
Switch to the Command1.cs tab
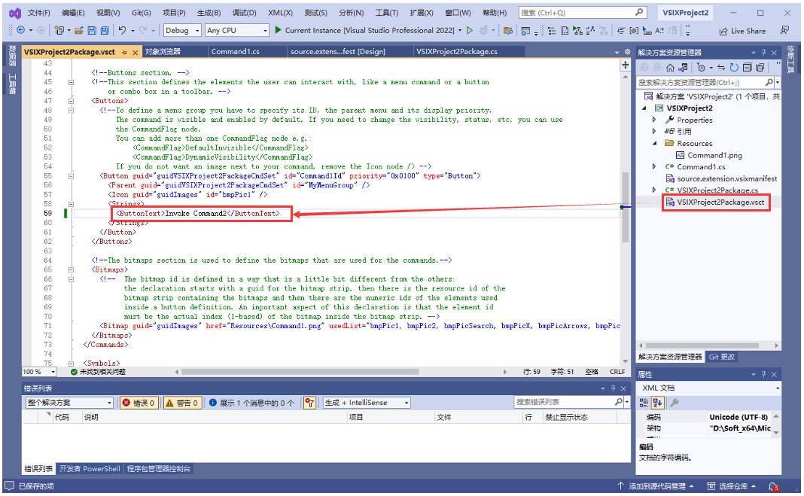(x=236, y=52)
